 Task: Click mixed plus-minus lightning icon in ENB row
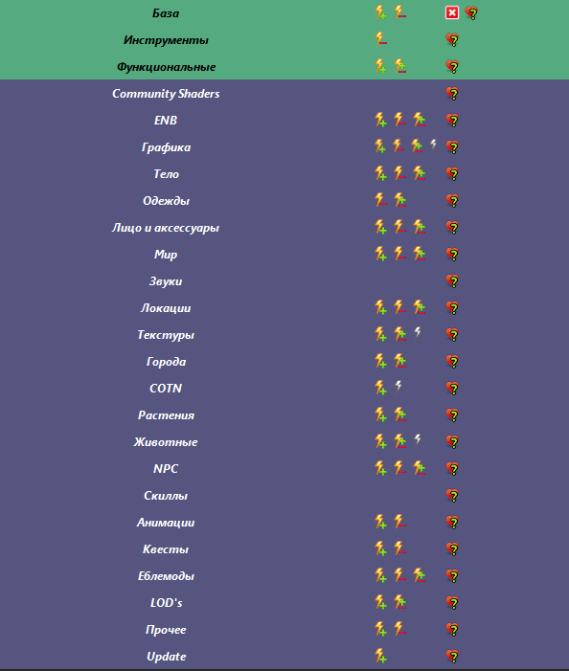420,120
